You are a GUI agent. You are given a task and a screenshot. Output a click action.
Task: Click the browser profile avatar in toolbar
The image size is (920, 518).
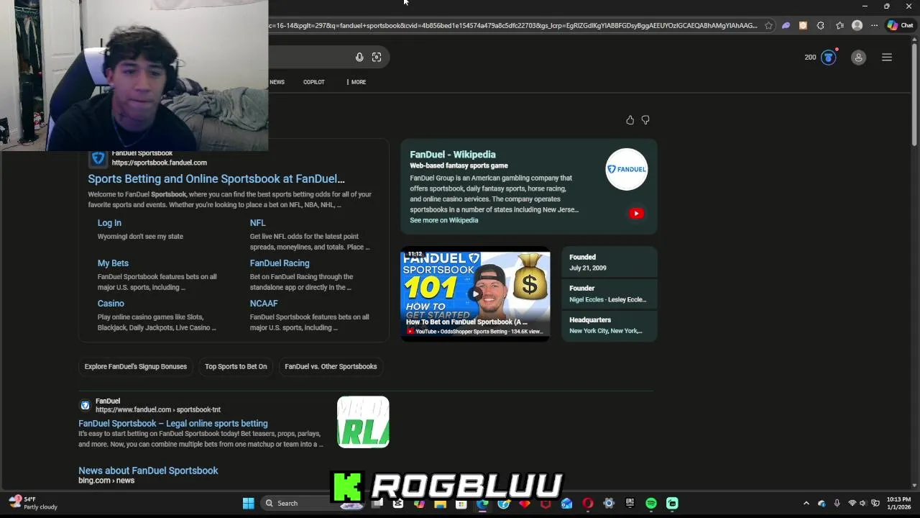(x=857, y=25)
